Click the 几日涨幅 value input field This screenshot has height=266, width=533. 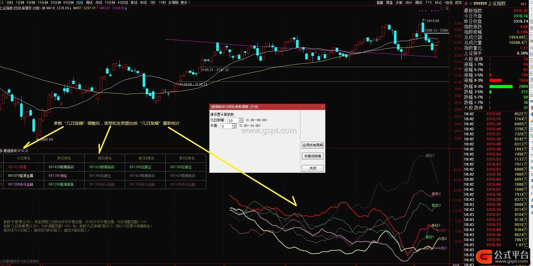click(x=233, y=121)
